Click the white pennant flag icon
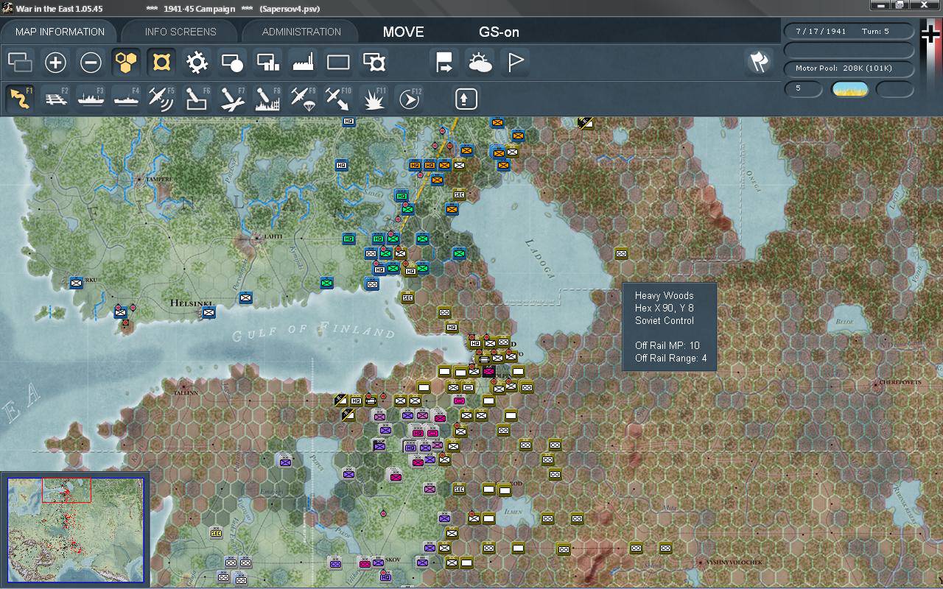The width and height of the screenshot is (943, 589). point(515,63)
